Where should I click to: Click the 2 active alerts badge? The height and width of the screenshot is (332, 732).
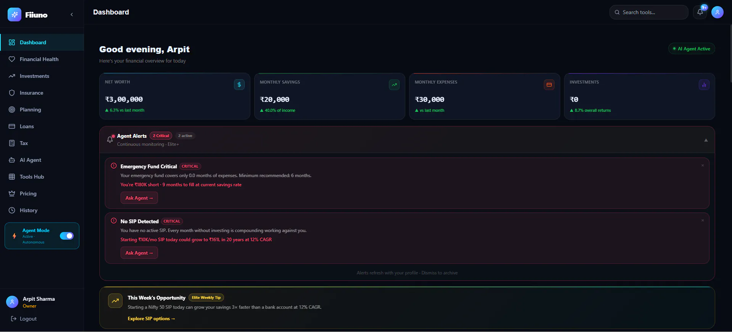(185, 136)
